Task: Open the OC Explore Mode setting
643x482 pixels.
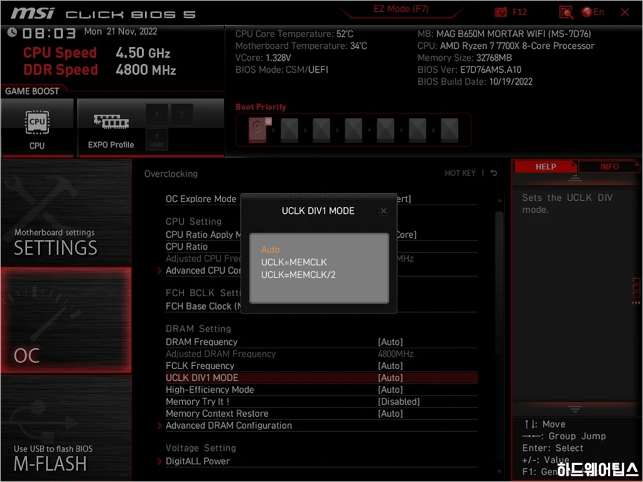Action: tap(321, 199)
